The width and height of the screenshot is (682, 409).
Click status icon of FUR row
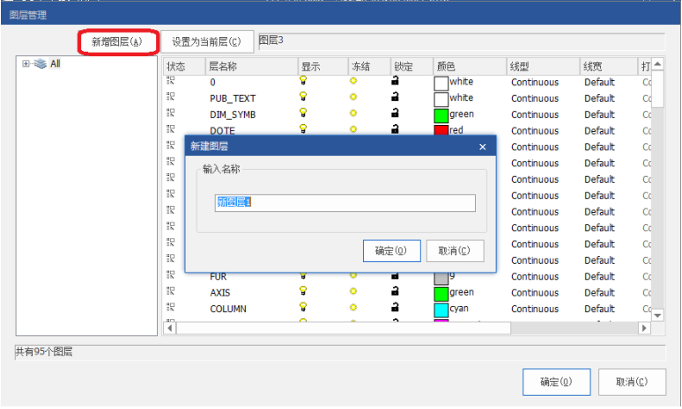(171, 274)
